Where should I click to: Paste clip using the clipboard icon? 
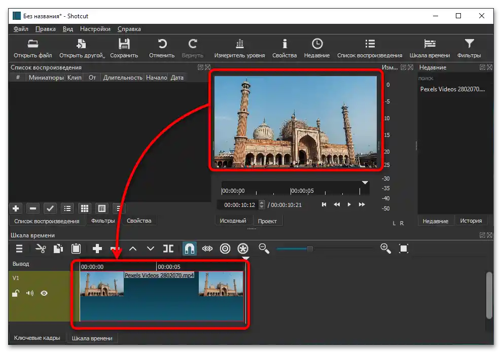click(76, 249)
